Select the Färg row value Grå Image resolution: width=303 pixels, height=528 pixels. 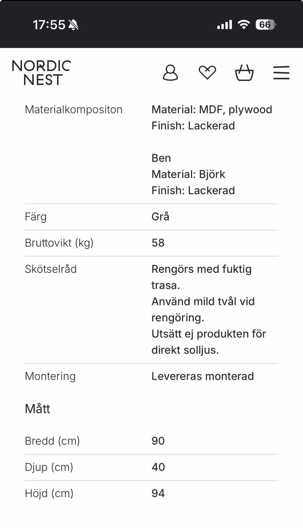[160, 217]
